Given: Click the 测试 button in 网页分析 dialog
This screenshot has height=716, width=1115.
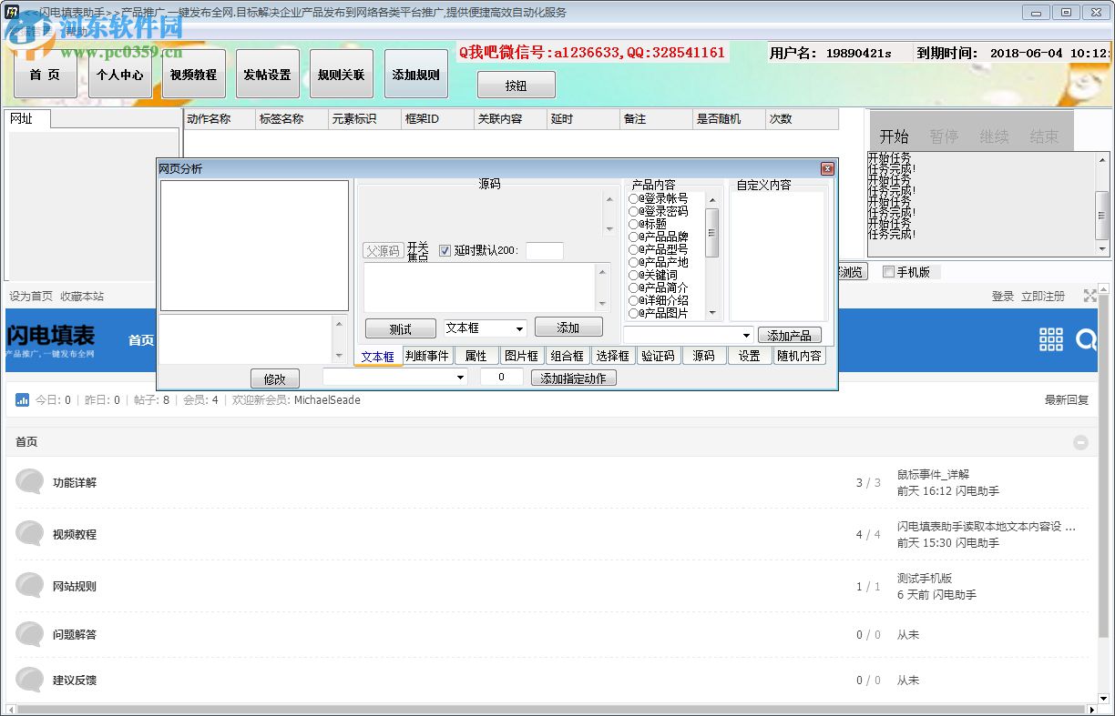Looking at the screenshot, I should pos(399,328).
